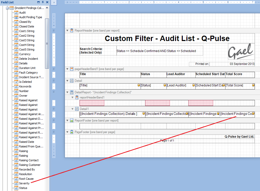Image resolution: width=260 pixels, height=191 pixels.
Task: Collapse the Incident Findings Collection tree node
Action: 7,8
